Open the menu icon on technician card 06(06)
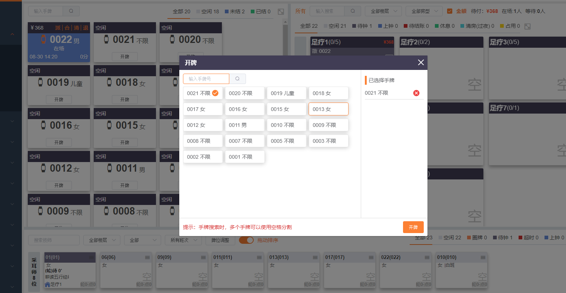 tap(147, 257)
